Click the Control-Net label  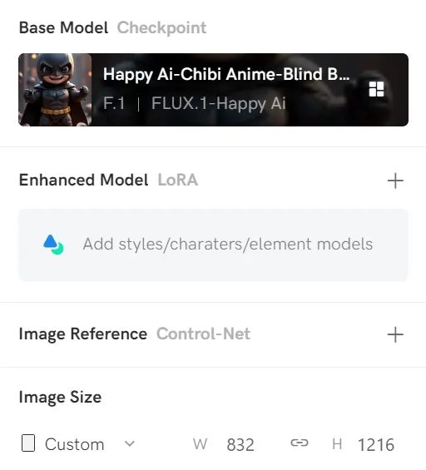tap(203, 334)
